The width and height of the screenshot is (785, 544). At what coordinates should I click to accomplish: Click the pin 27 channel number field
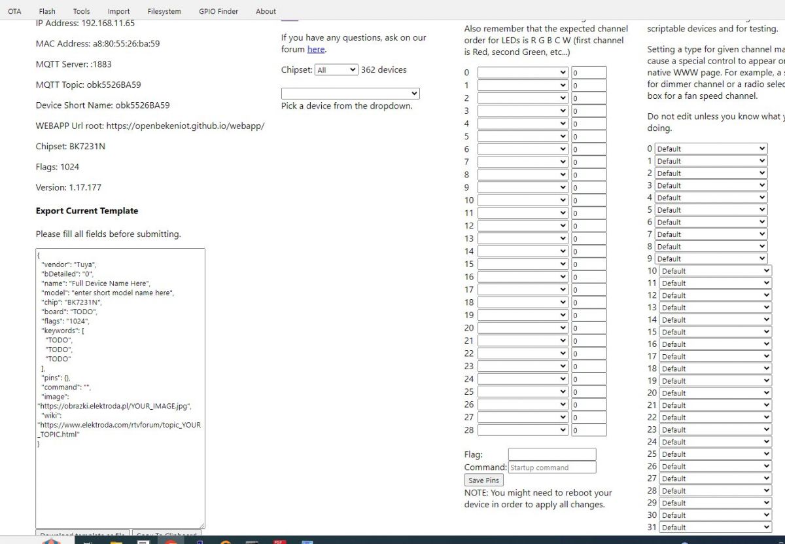[x=589, y=418]
